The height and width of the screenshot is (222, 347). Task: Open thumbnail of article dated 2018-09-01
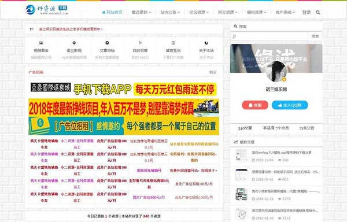pos(241,175)
